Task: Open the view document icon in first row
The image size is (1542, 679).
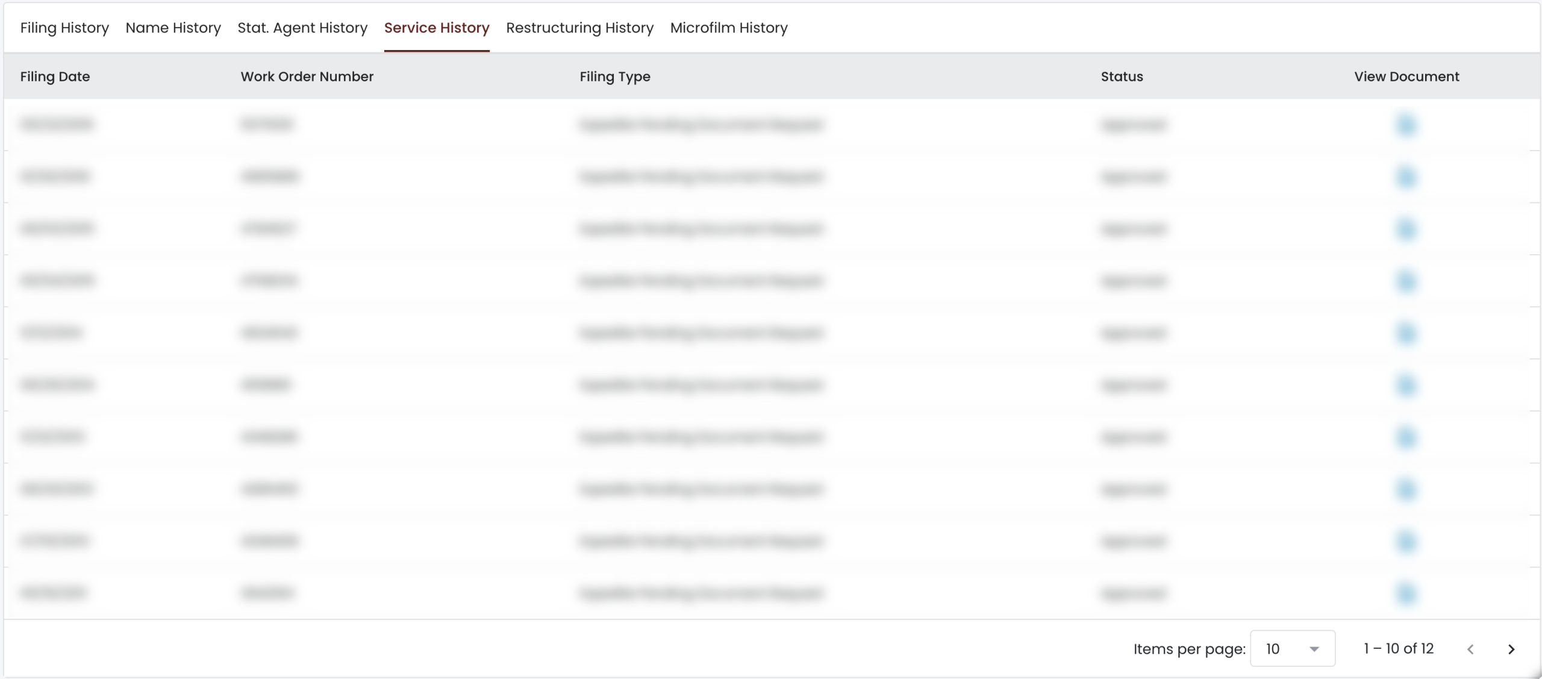Action: point(1406,125)
